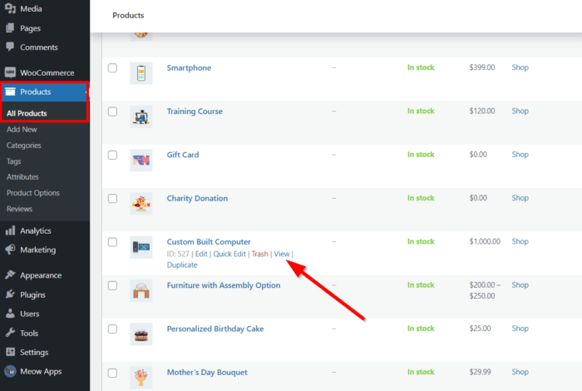Tick the Custom Built Computer checkbox
Image resolution: width=582 pixels, height=391 pixels.
(112, 242)
